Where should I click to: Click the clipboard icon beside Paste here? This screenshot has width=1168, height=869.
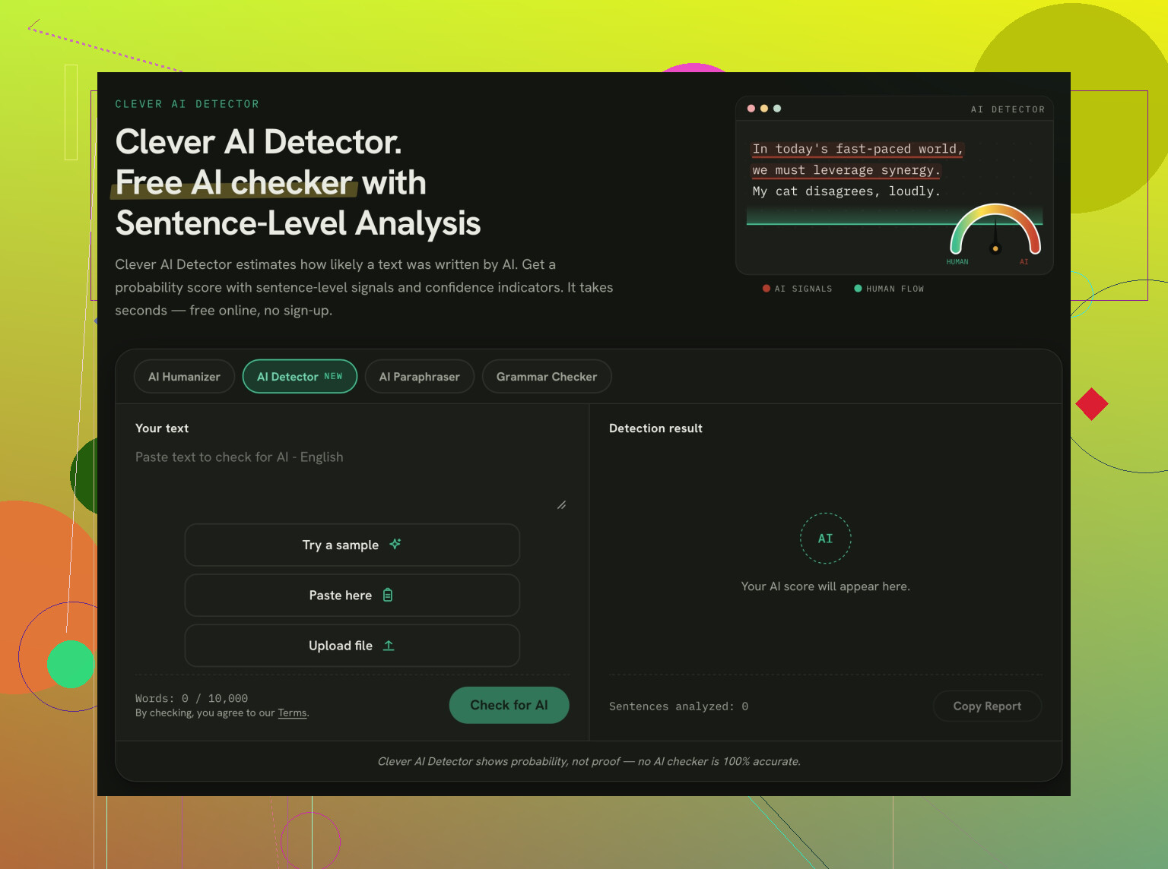tap(388, 595)
